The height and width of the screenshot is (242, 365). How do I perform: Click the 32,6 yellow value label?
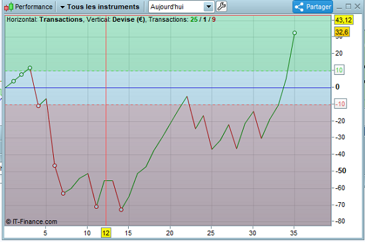(x=342, y=32)
